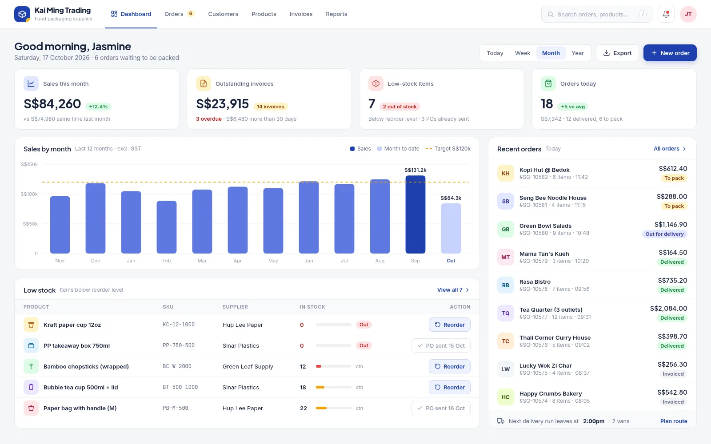Image resolution: width=711 pixels, height=444 pixels.
Task: Open the Customers tab
Action: tap(223, 14)
